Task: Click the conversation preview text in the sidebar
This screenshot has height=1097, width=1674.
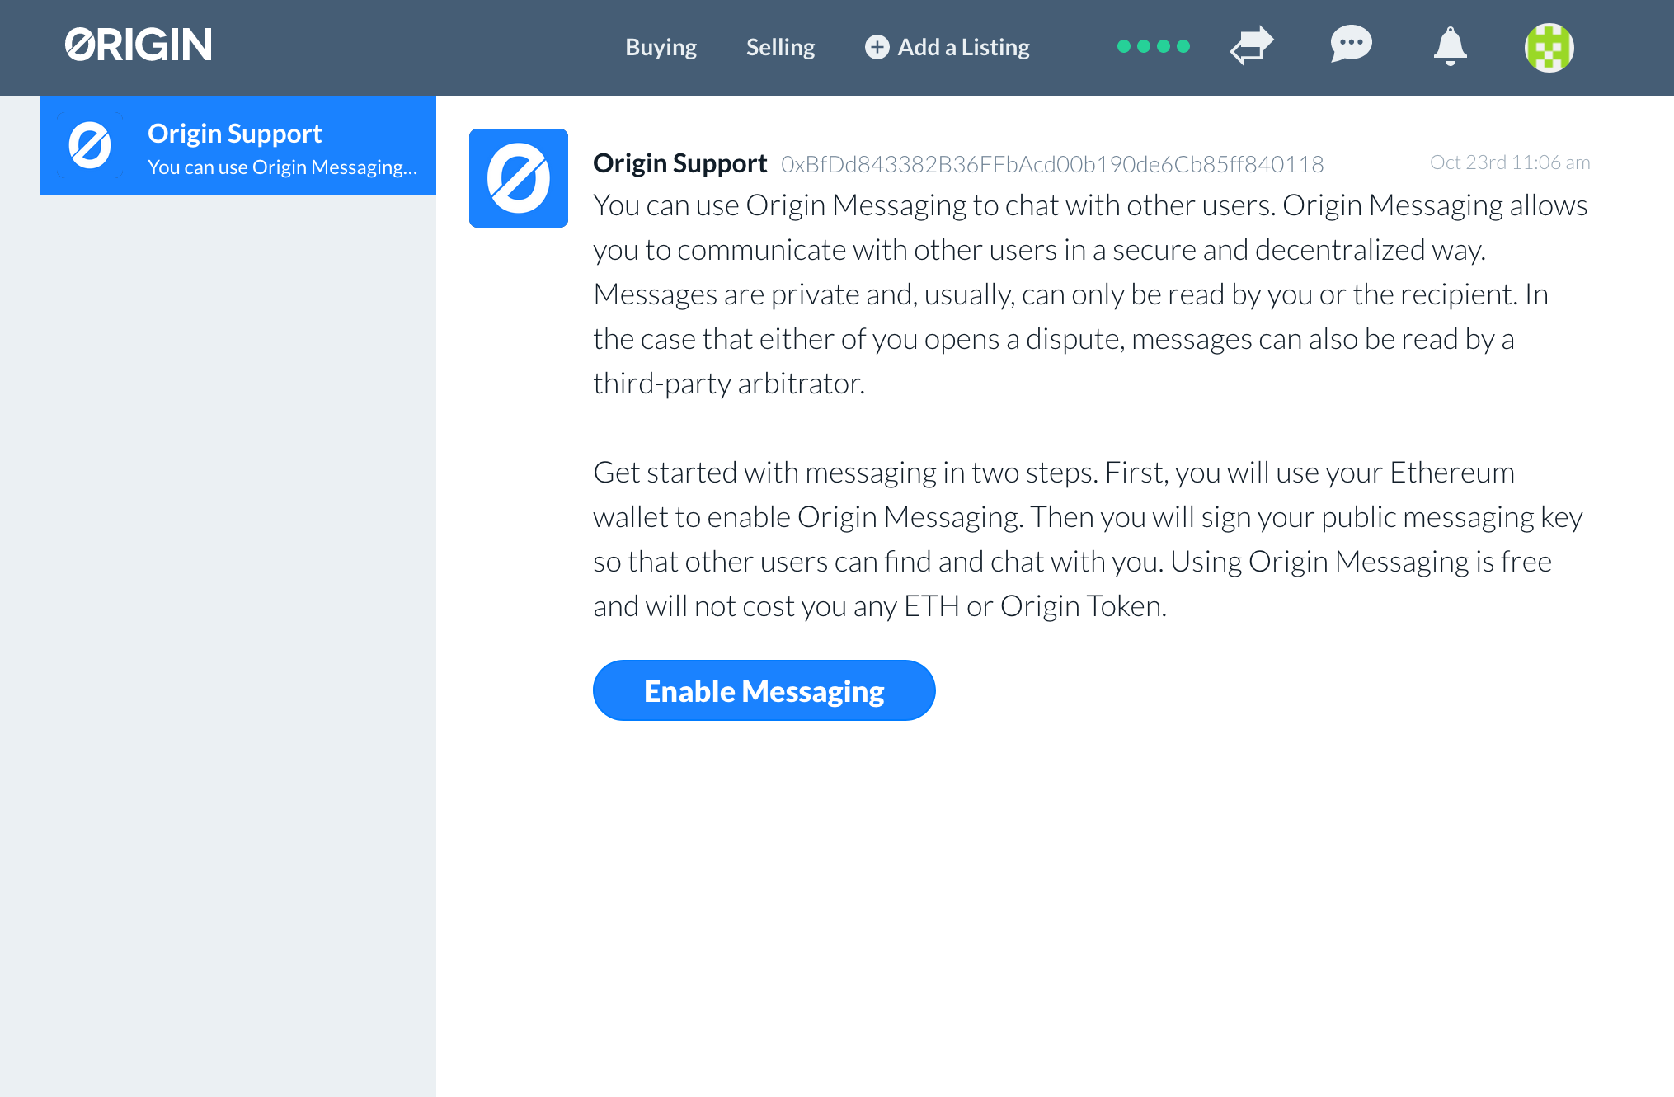Action: point(283,167)
